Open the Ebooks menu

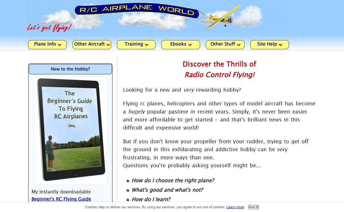pos(181,44)
